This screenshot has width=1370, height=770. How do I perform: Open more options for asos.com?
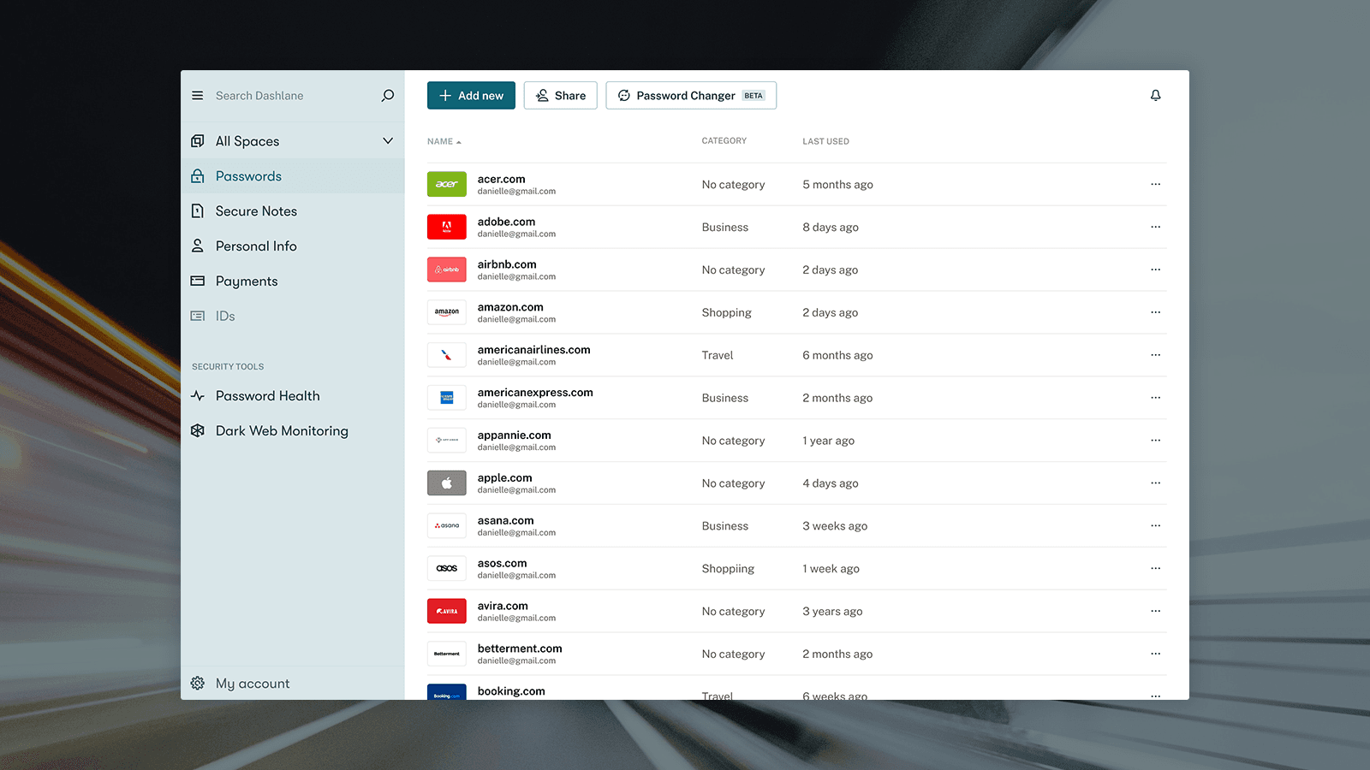click(1156, 569)
